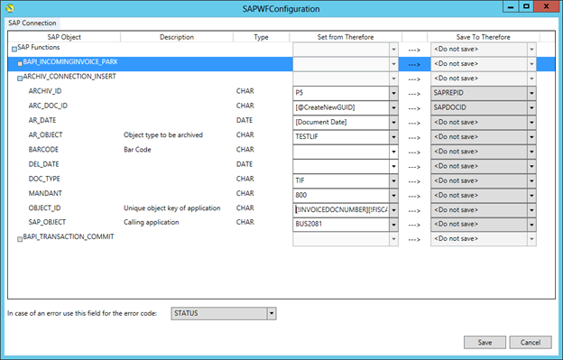Click the Cancel button

(x=531, y=343)
